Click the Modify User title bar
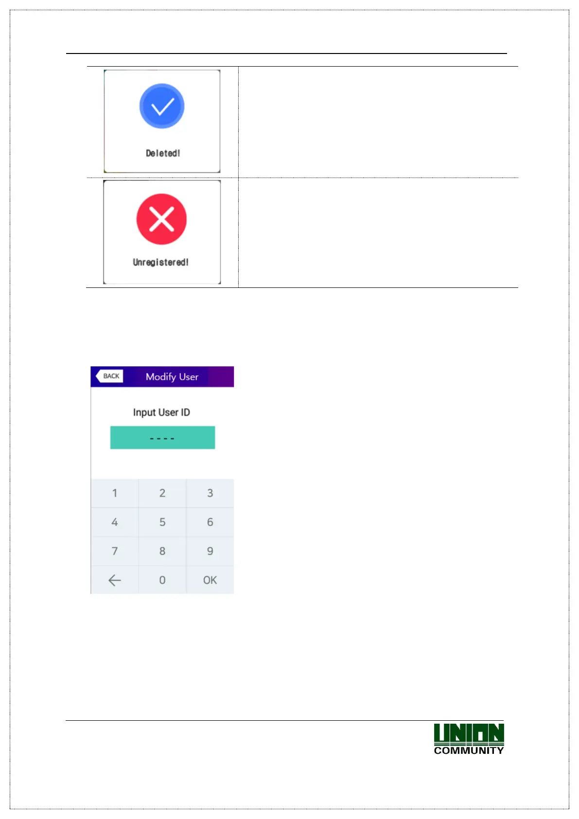This screenshot has width=579, height=819. (162, 376)
